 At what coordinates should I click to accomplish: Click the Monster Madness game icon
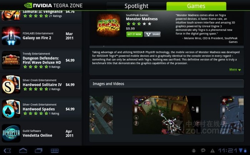[x=108, y=25]
